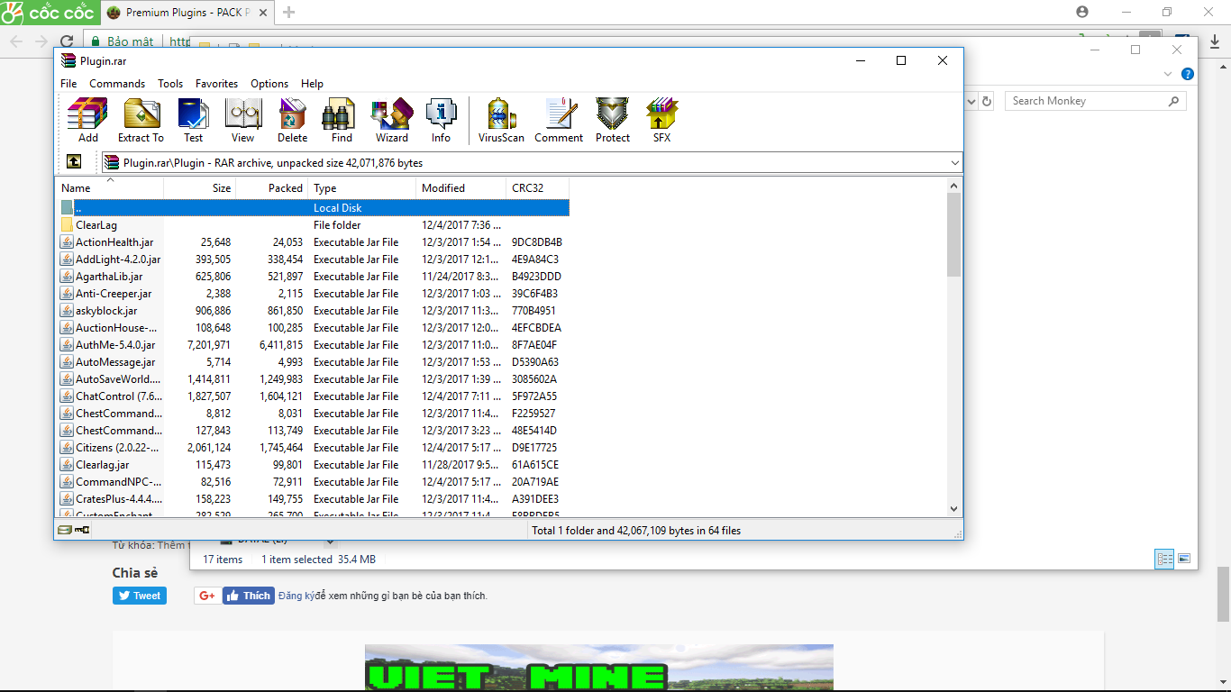Select the Anti-Creeper.jar file
This screenshot has width=1231, height=692.
314,294
